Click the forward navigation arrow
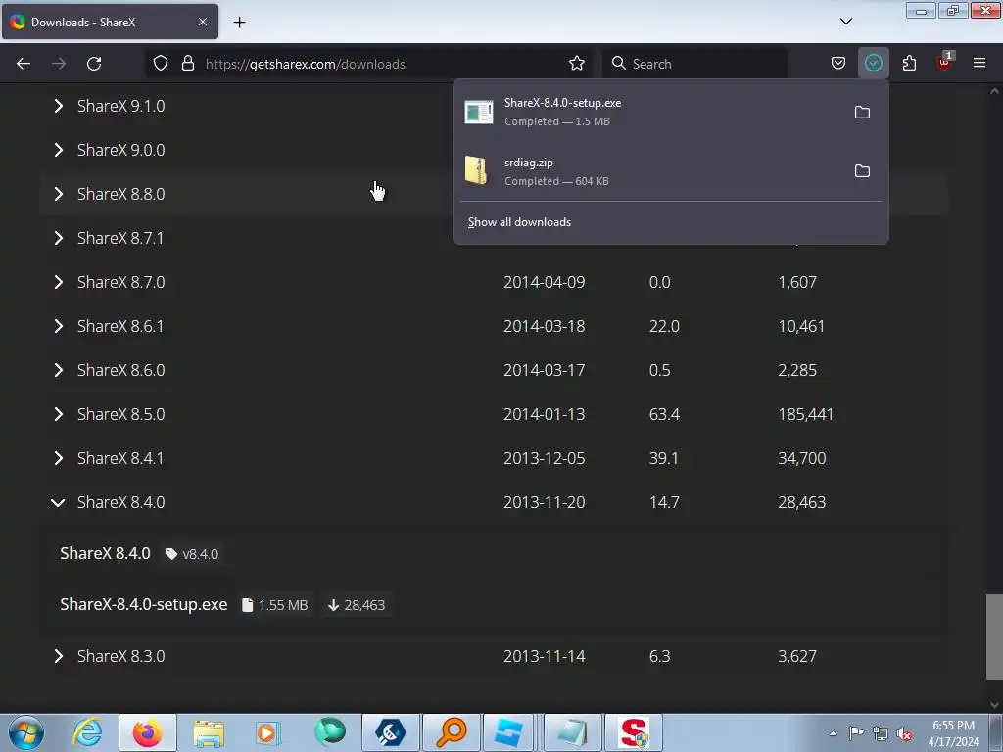This screenshot has height=752, width=1003. (59, 64)
